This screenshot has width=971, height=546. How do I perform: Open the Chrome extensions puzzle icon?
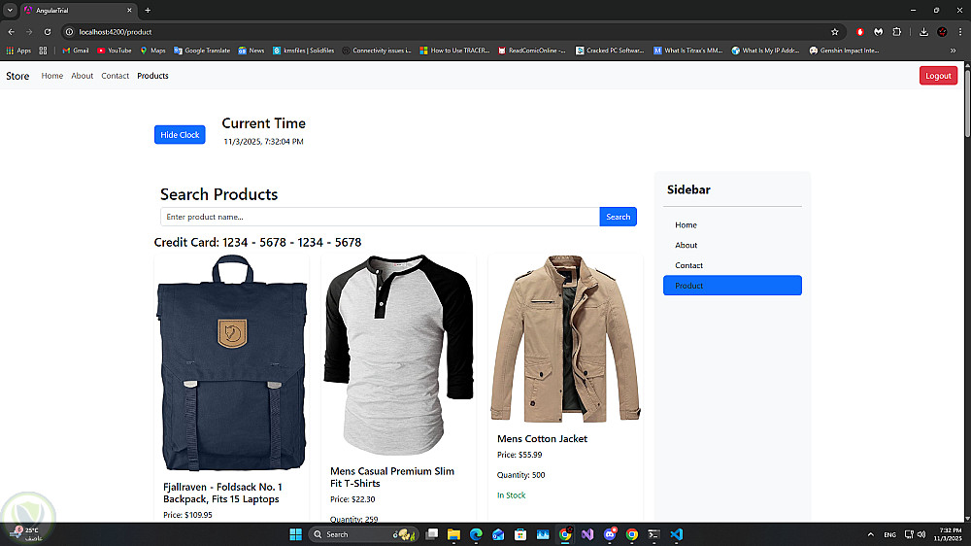tap(896, 32)
